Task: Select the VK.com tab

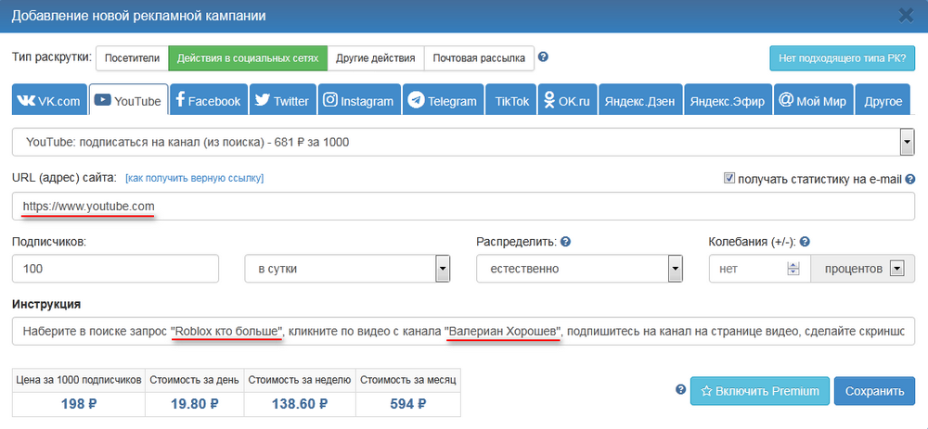Action: coord(49,101)
